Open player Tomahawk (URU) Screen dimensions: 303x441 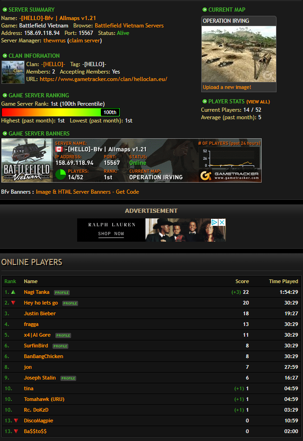coord(44,399)
